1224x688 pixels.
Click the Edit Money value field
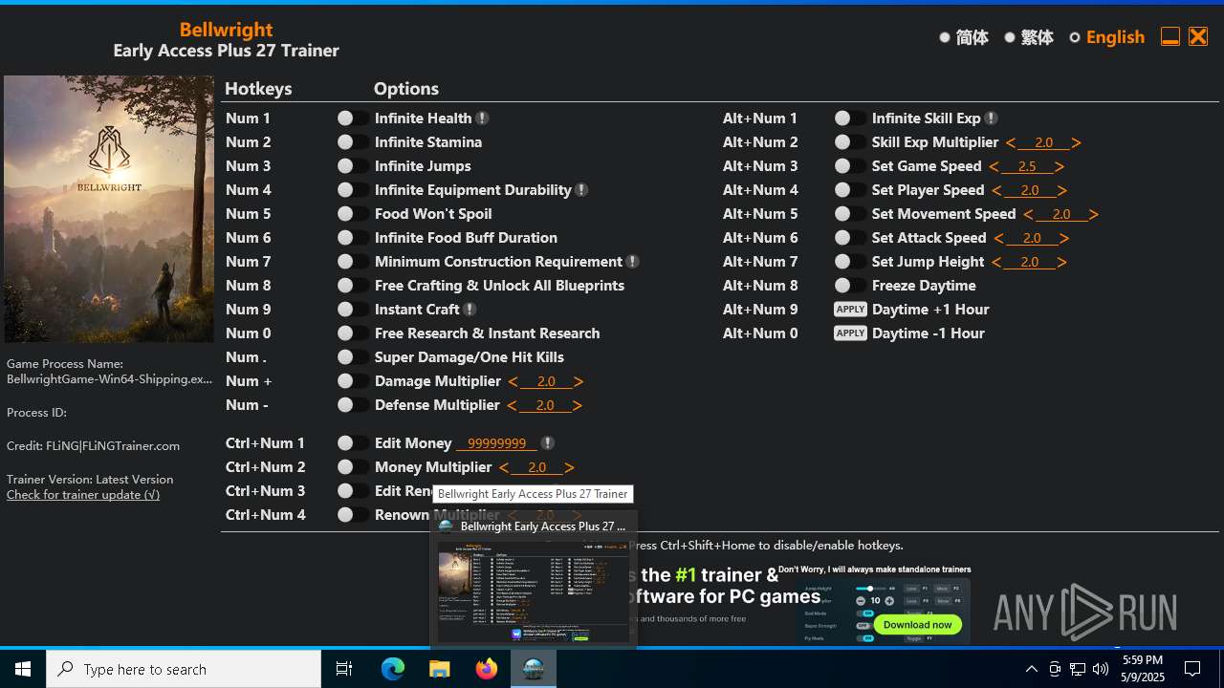click(x=496, y=443)
